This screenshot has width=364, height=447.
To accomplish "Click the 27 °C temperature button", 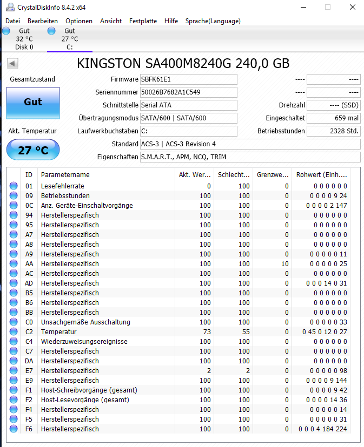I will [x=33, y=150].
